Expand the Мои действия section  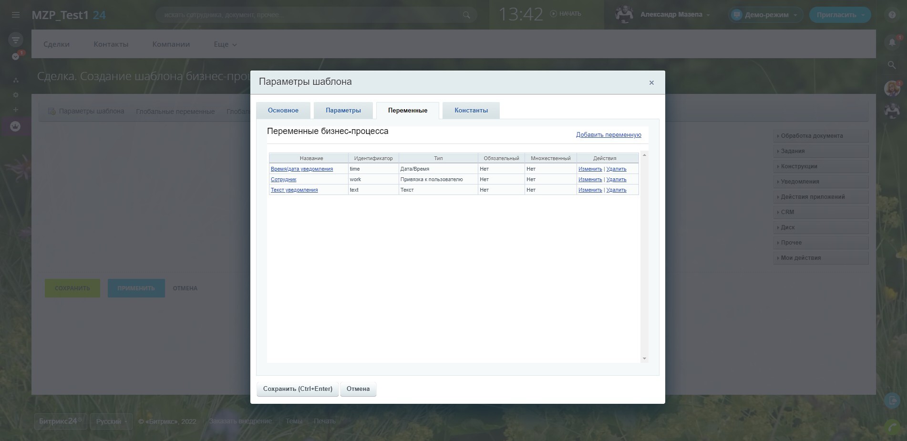pos(821,258)
